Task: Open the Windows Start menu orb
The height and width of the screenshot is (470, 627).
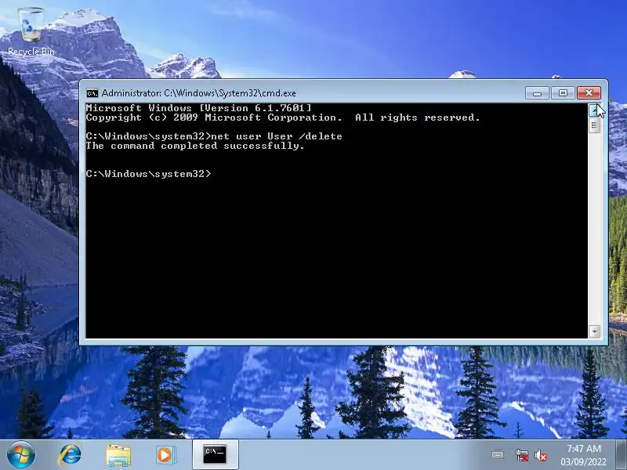Action: click(x=21, y=455)
